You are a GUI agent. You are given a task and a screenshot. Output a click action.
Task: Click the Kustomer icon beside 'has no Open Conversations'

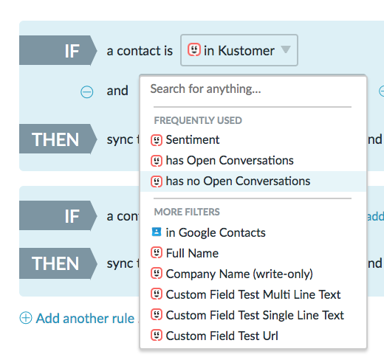click(x=157, y=181)
